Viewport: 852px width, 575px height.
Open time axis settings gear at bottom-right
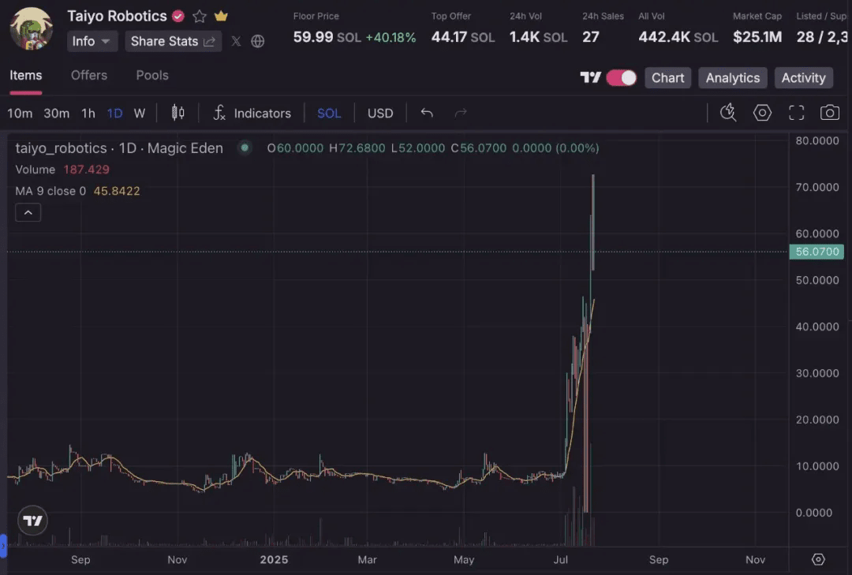click(x=818, y=559)
